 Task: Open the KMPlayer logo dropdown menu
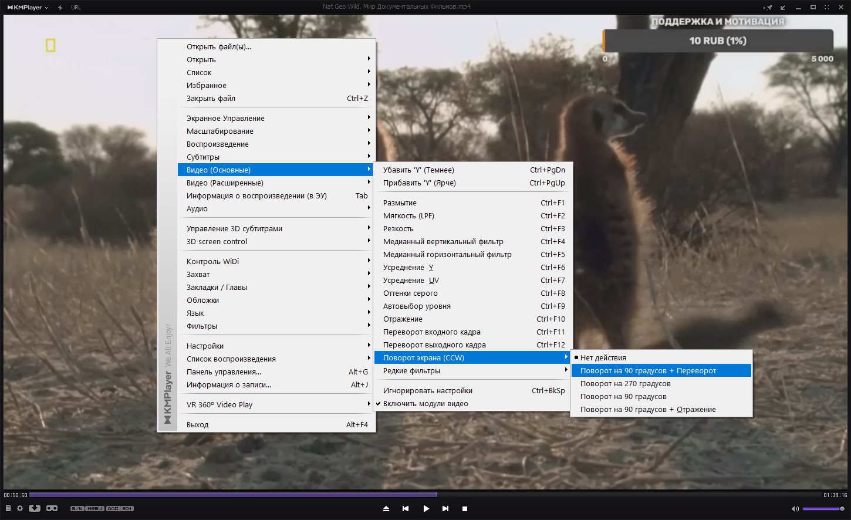(x=27, y=8)
